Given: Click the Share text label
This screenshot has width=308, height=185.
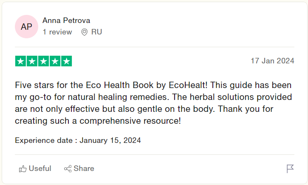Looking at the screenshot, I should click(84, 168).
